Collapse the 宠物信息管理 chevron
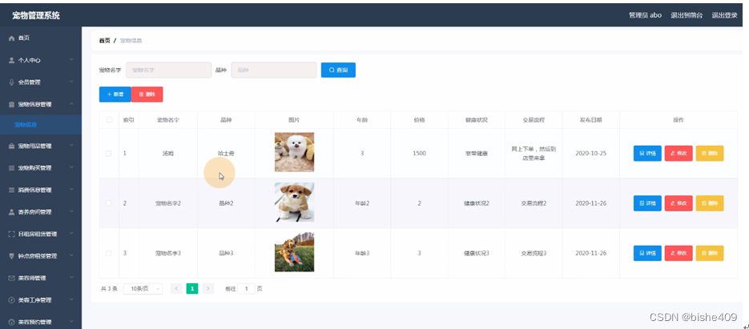 71,103
